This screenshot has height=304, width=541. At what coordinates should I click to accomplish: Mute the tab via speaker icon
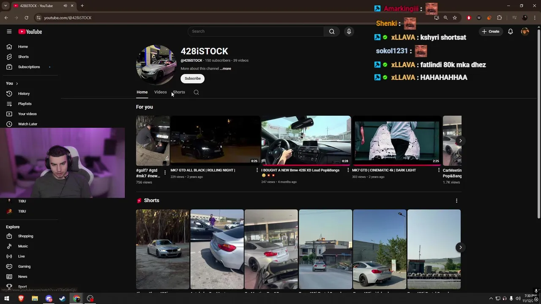(65, 6)
